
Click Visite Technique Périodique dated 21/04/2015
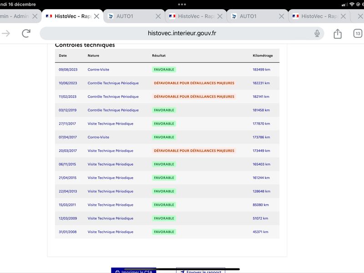tap(111, 177)
